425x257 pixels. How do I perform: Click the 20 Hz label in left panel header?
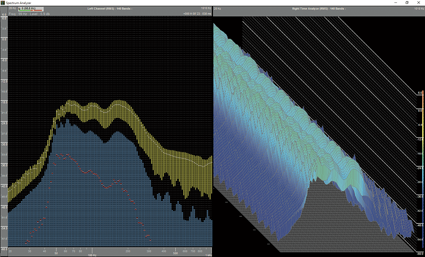click(11, 8)
